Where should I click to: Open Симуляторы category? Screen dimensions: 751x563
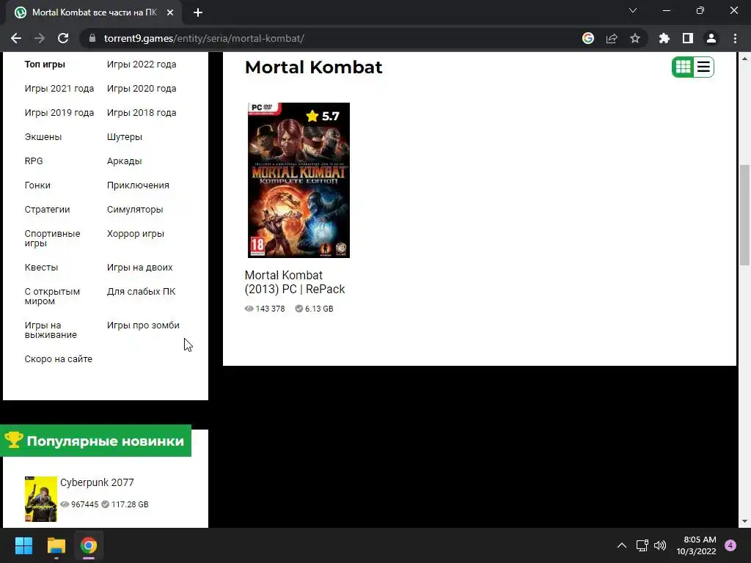click(135, 209)
